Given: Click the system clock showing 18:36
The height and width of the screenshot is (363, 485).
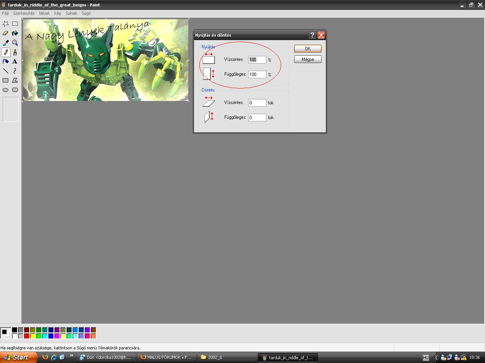Looking at the screenshot, I should click(x=474, y=357).
